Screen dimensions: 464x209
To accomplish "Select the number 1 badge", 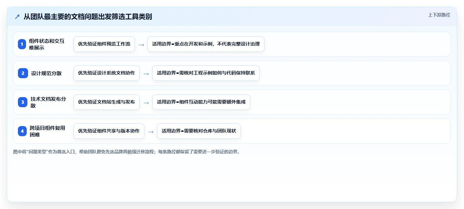I will tap(22, 44).
